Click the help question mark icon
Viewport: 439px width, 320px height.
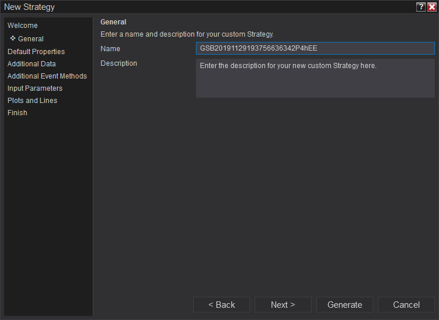[x=421, y=7]
